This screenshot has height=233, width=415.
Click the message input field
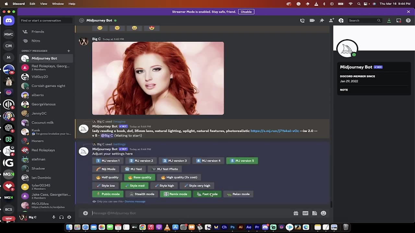coord(191,213)
